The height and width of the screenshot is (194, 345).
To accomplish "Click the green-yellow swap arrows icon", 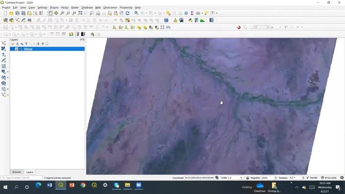I will coord(71,34).
